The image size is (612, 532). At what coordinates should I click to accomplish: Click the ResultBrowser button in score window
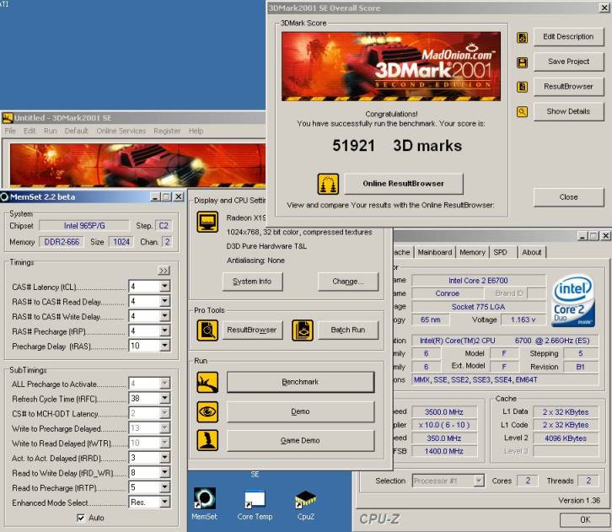click(x=568, y=87)
